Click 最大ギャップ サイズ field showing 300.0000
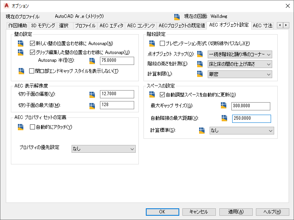Screen dimensions: 294x220 coord(251,106)
